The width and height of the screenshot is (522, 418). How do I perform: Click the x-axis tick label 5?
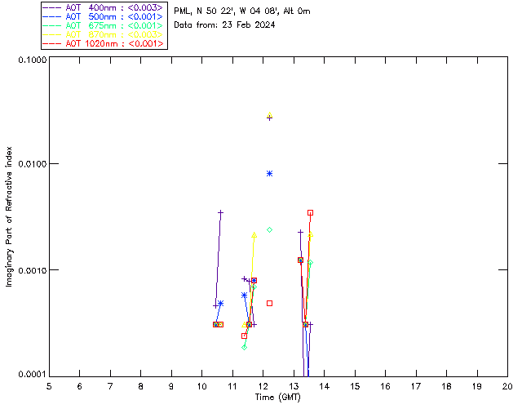[x=49, y=386]
